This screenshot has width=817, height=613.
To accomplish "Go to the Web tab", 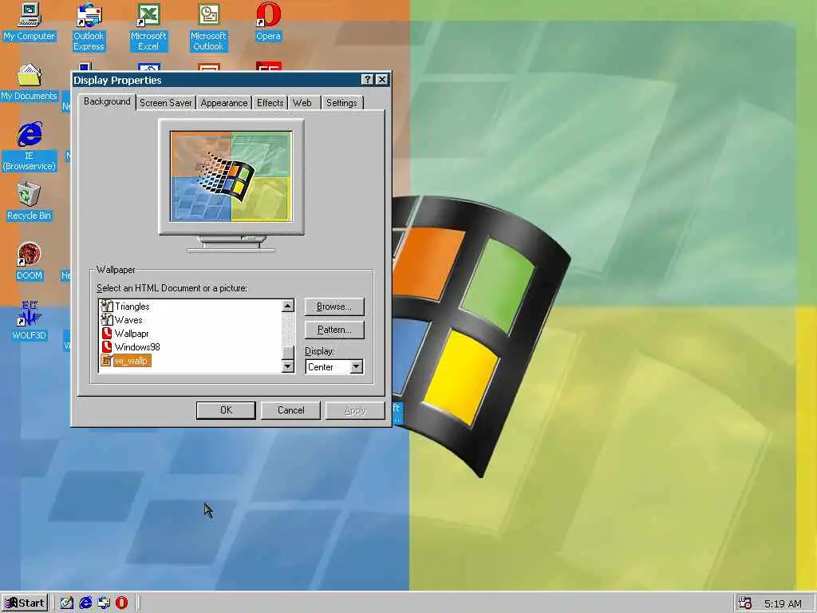I will (302, 103).
